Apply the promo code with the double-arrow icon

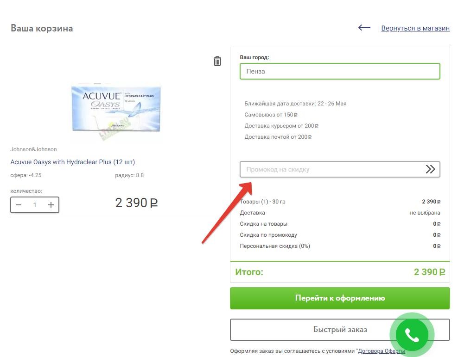point(430,169)
